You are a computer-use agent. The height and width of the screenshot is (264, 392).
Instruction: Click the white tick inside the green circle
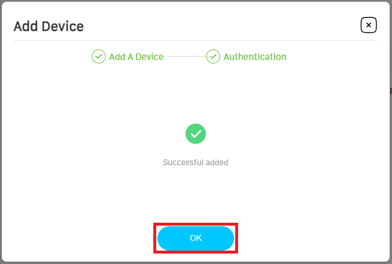[x=196, y=134]
